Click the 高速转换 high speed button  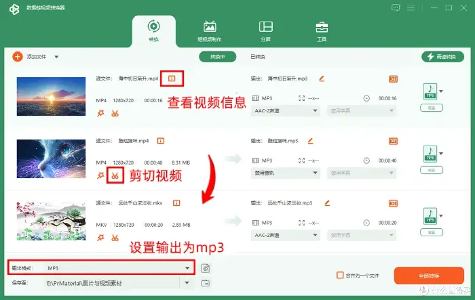pyautogui.click(x=442, y=57)
